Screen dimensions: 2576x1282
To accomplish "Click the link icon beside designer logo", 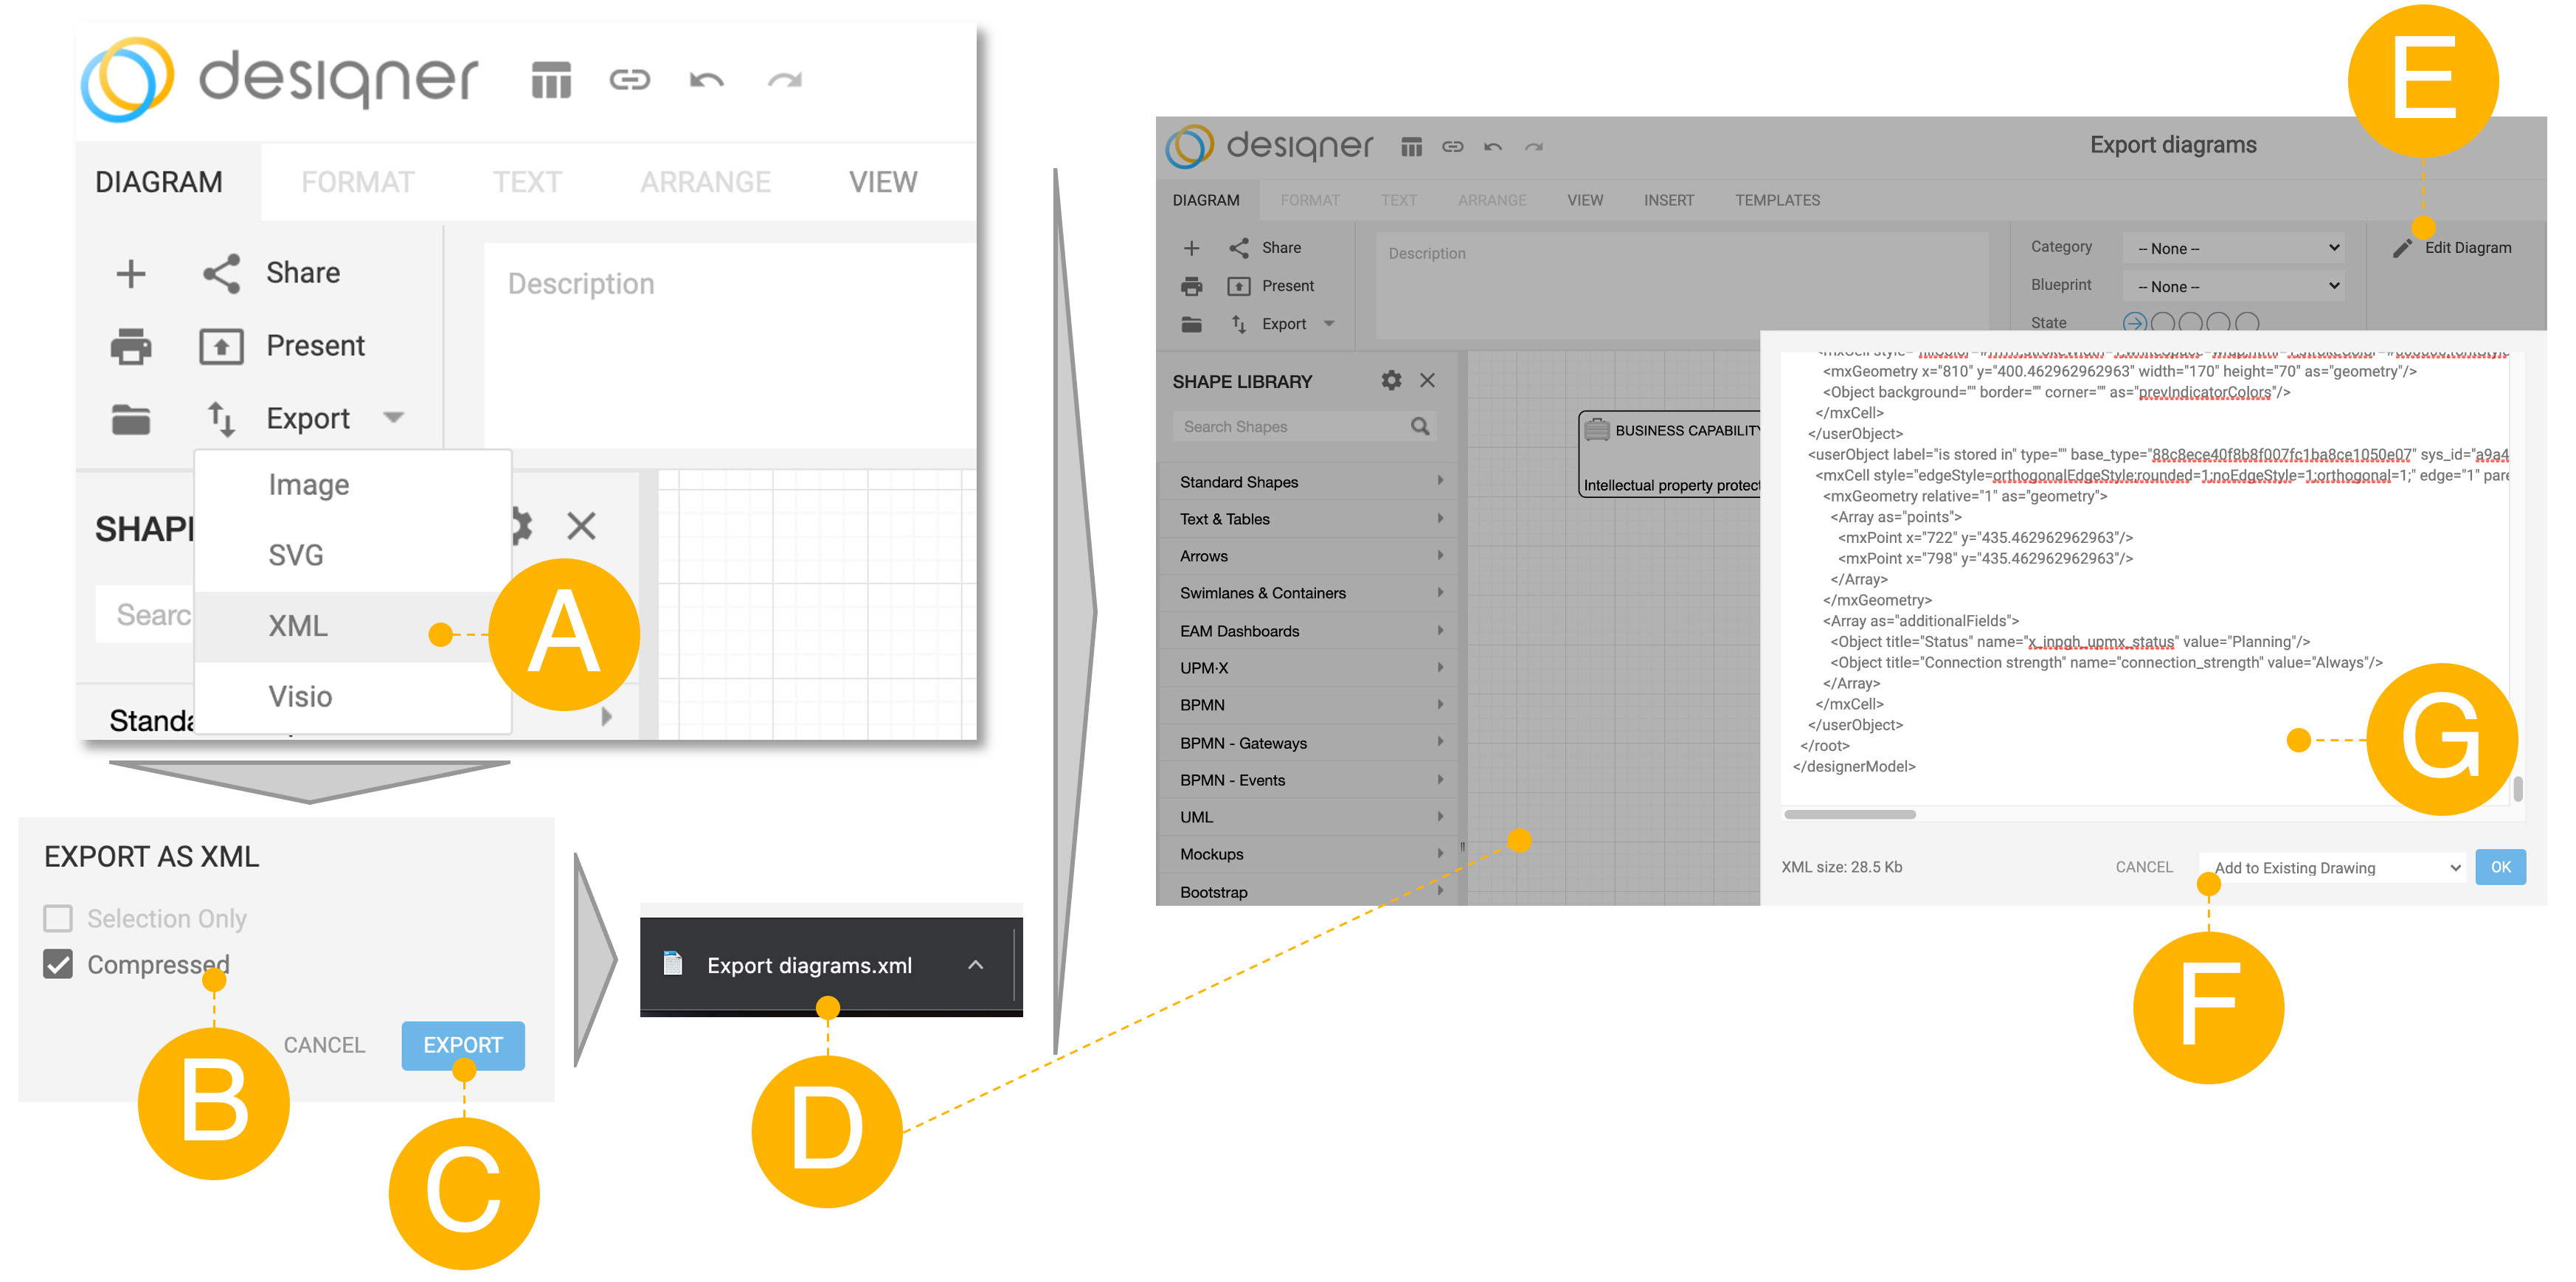I will pos(629,80).
